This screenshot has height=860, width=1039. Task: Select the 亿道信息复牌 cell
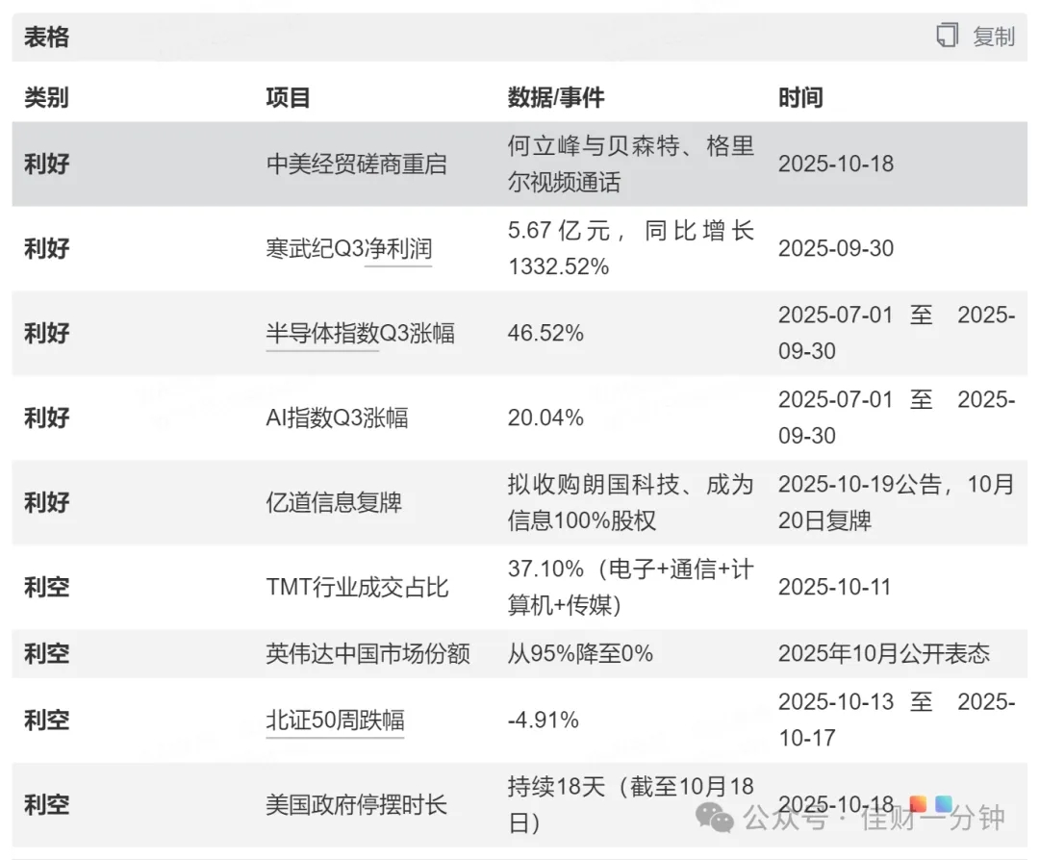pos(334,502)
